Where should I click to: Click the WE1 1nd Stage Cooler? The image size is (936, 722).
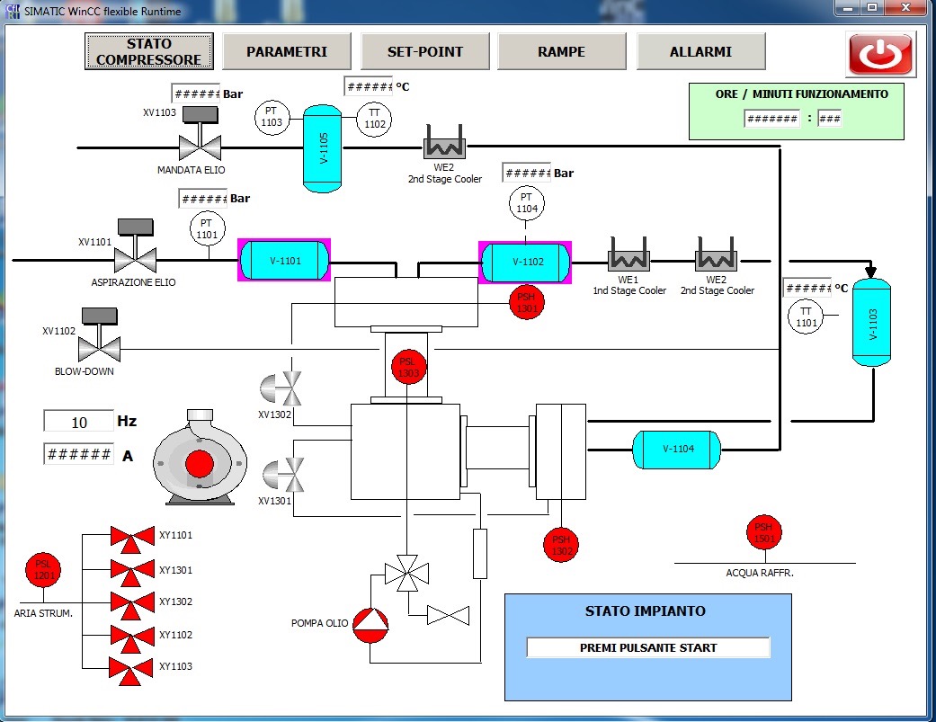click(628, 254)
